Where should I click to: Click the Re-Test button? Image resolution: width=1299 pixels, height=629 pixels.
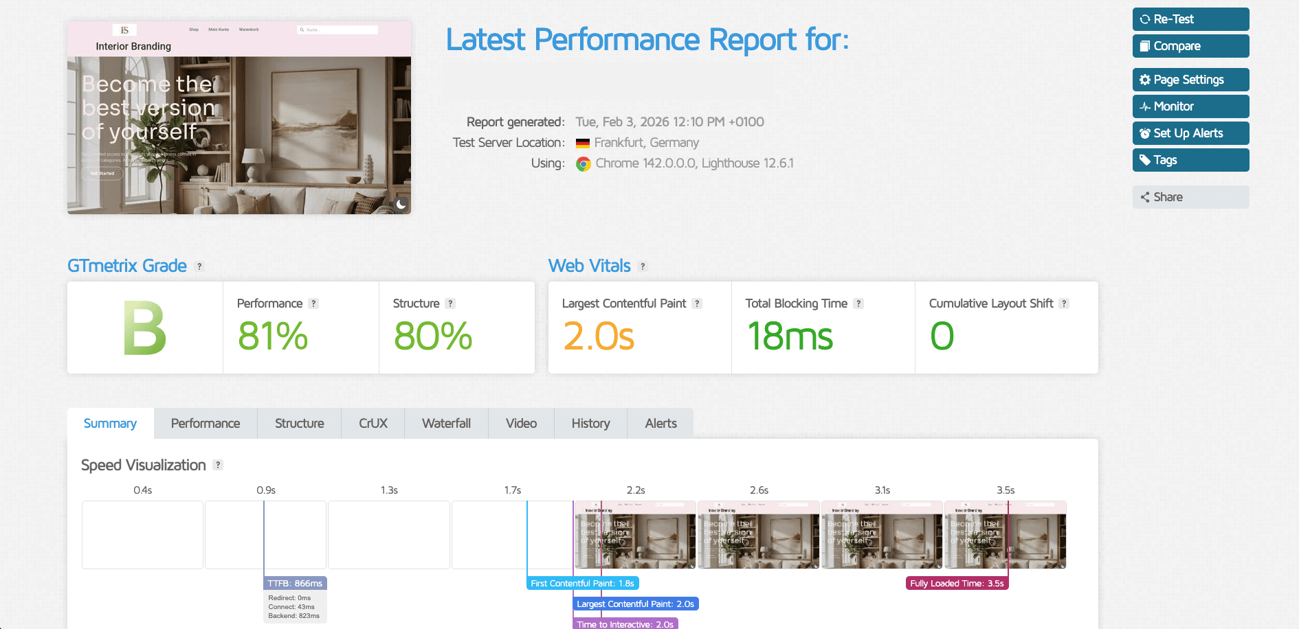click(1190, 19)
